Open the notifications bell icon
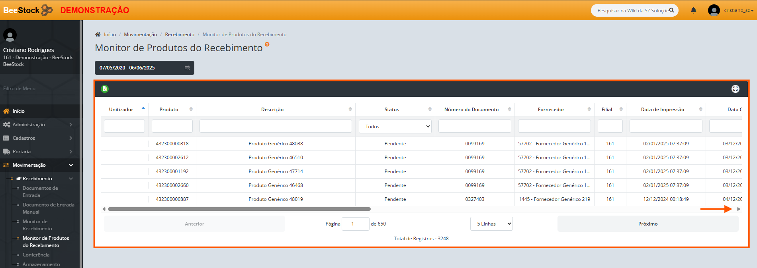This screenshot has width=757, height=268. 693,10
